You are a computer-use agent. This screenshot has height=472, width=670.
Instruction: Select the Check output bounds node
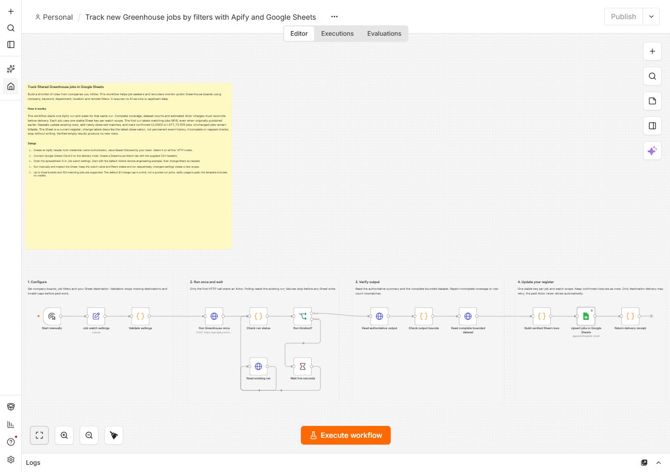click(x=424, y=316)
